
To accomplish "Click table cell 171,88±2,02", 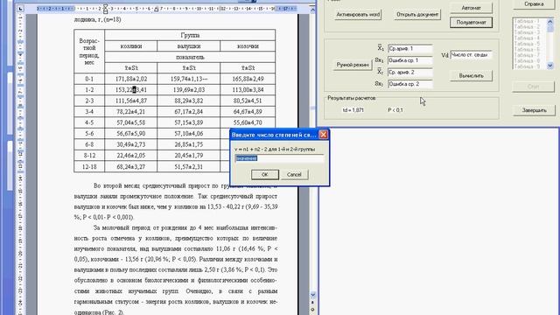I will (131, 79).
